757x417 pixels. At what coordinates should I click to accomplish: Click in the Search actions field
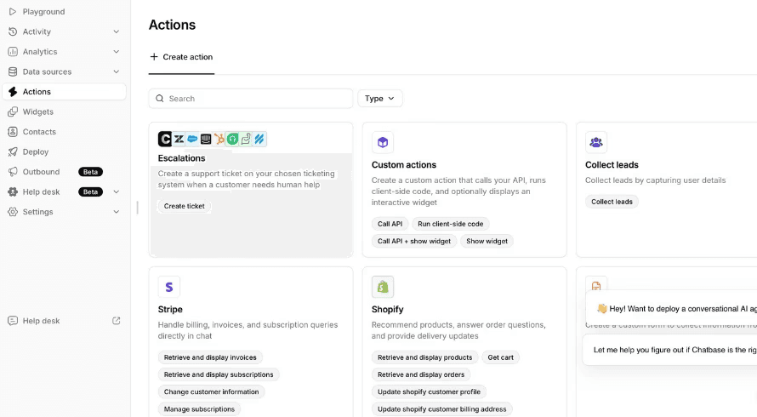251,99
